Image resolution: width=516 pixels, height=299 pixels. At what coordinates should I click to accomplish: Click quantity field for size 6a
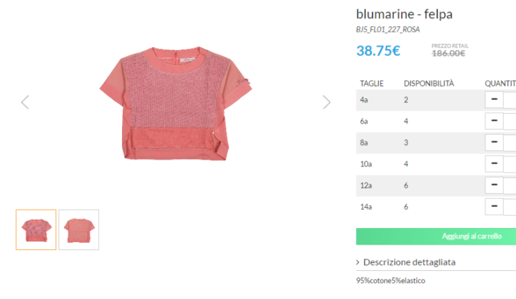click(510, 121)
